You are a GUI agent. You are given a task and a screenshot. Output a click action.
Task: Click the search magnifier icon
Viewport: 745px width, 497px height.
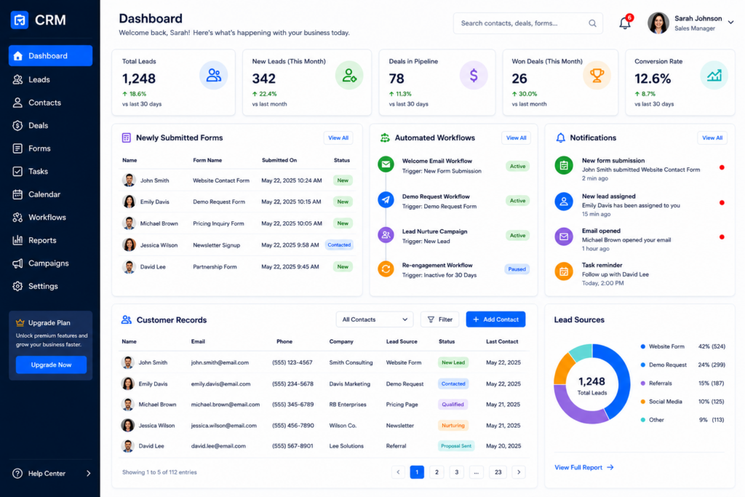592,23
